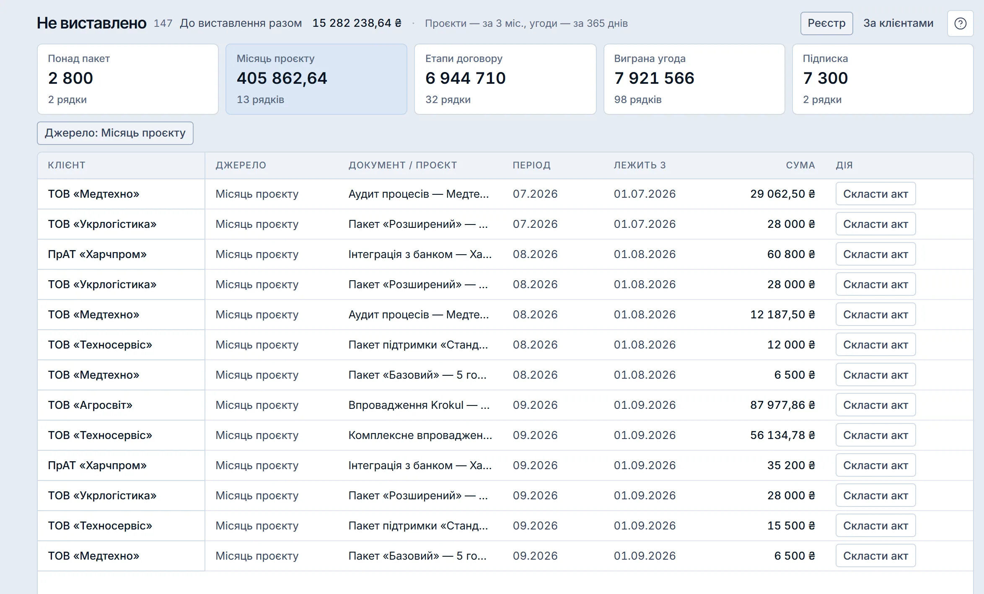Select the Понад пакет summary card
Image resolution: width=984 pixels, height=594 pixels.
point(128,79)
